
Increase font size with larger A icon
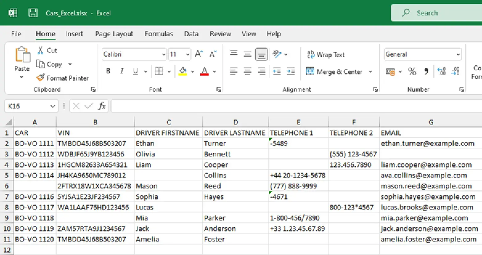pos(199,54)
